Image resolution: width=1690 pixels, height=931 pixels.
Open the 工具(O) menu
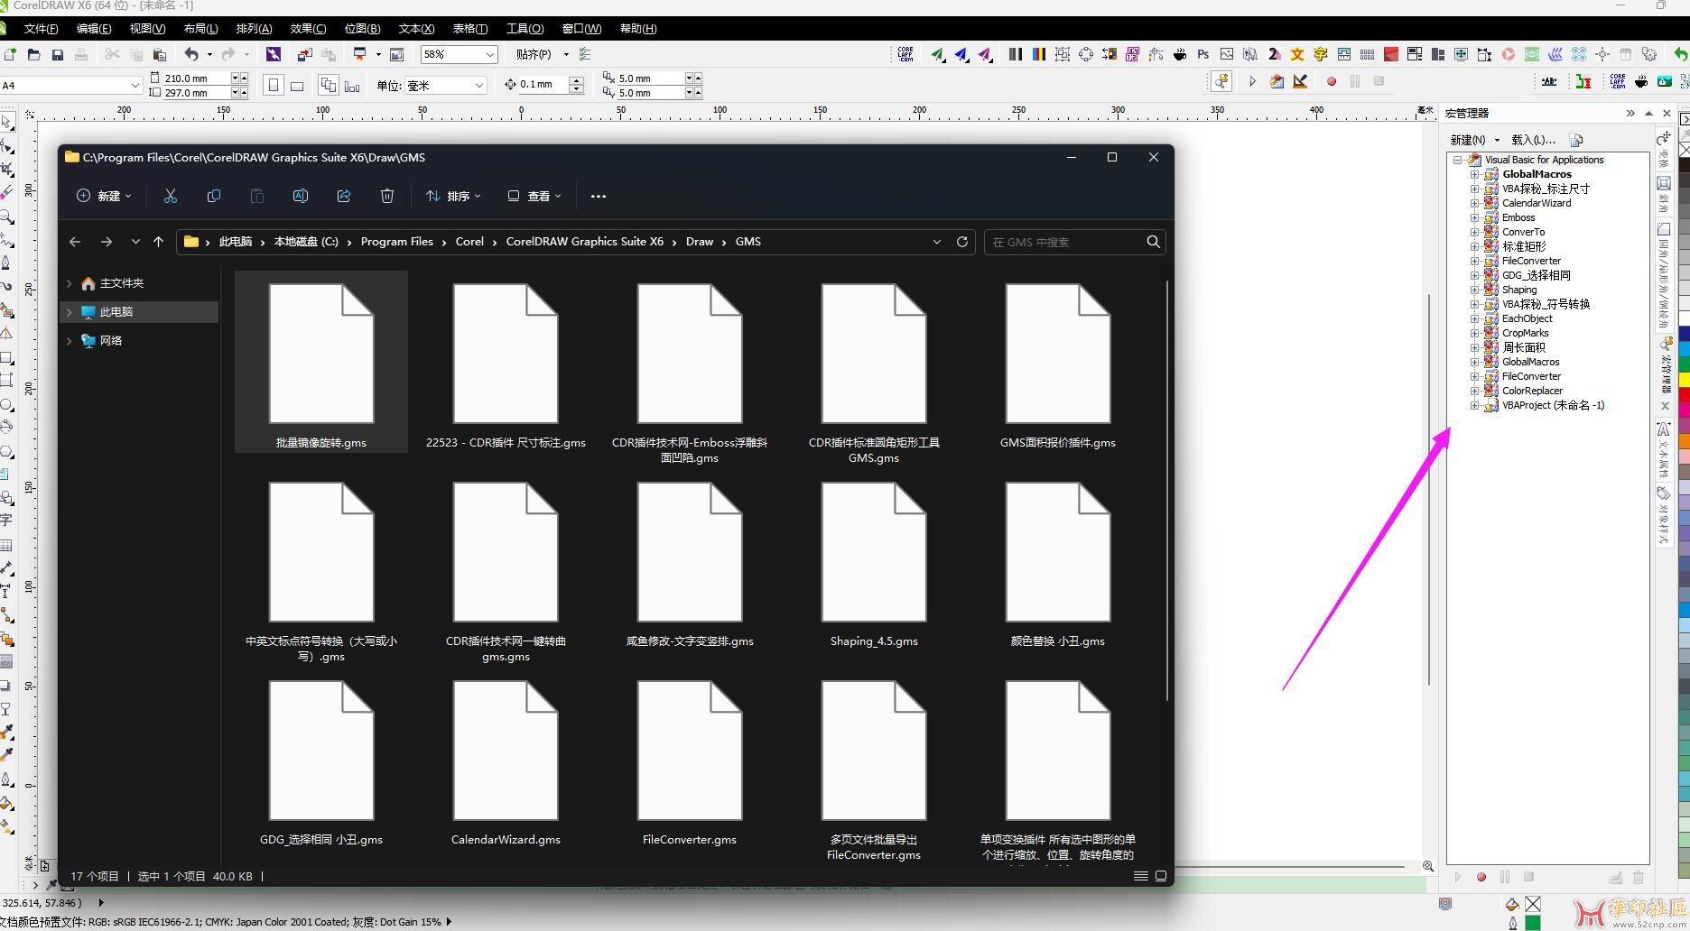coord(525,29)
